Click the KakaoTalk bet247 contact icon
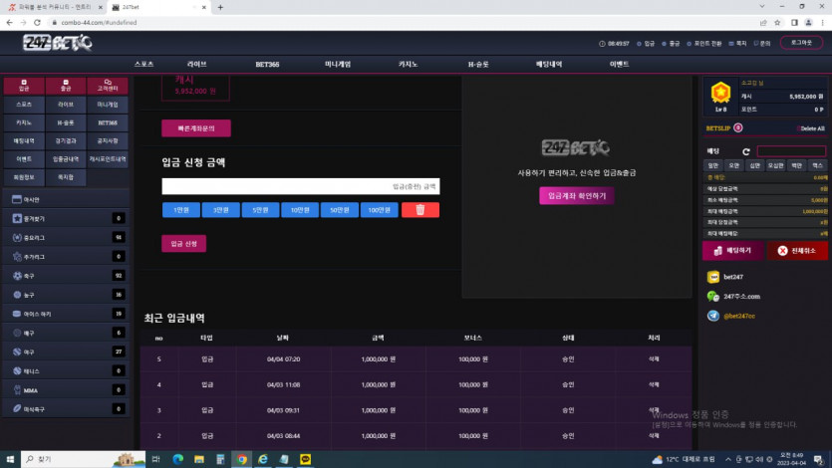 [x=713, y=277]
